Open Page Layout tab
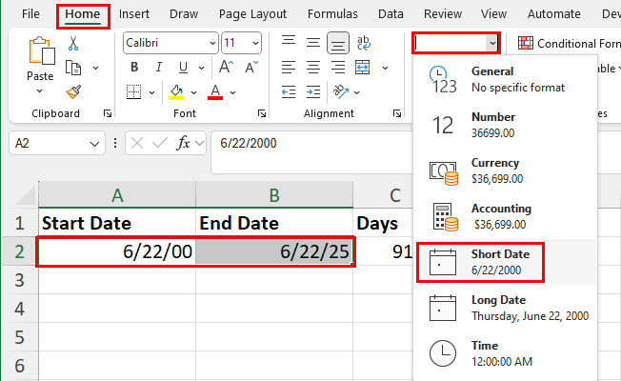Image resolution: width=621 pixels, height=381 pixels. (252, 14)
